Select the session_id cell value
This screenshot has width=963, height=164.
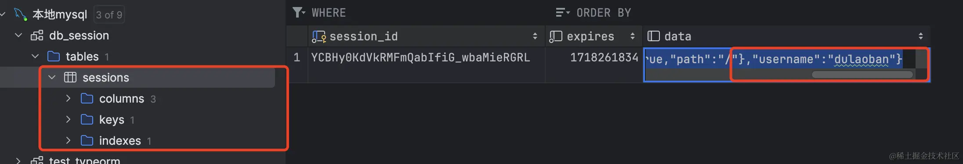[420, 58]
